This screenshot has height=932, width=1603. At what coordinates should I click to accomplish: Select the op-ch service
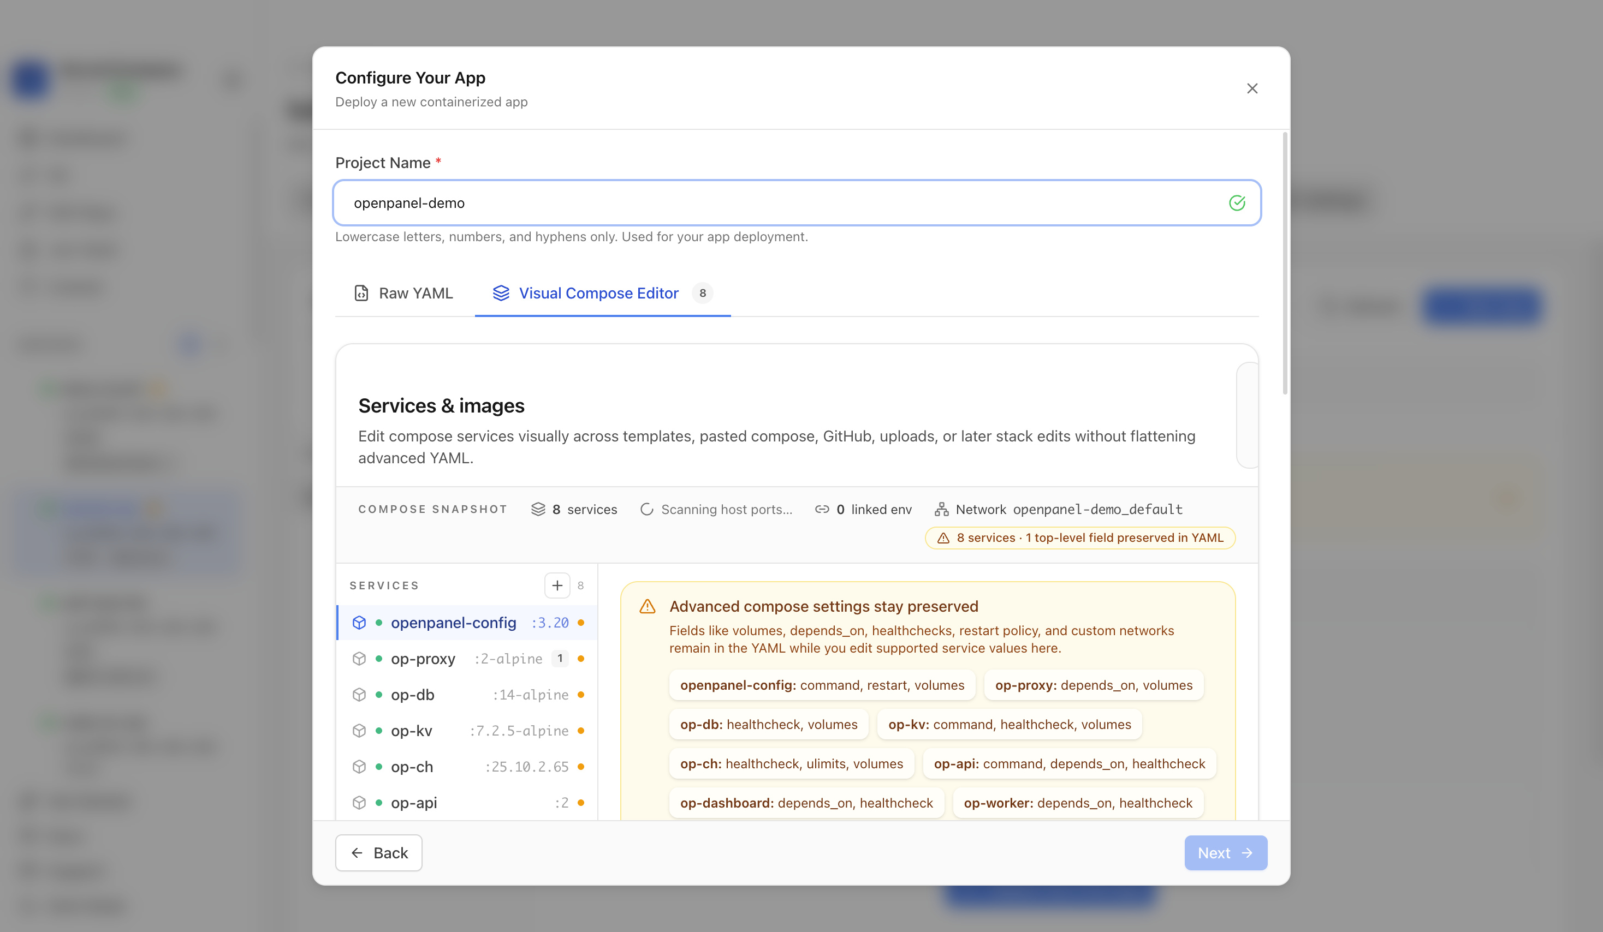click(x=467, y=767)
